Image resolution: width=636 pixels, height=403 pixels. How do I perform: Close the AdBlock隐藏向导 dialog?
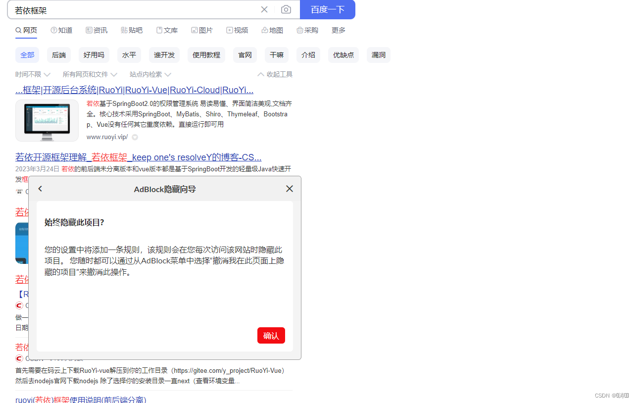point(290,189)
